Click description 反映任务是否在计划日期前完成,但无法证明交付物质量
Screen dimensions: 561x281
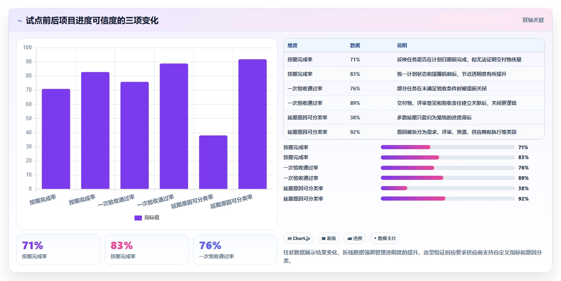(x=459, y=60)
